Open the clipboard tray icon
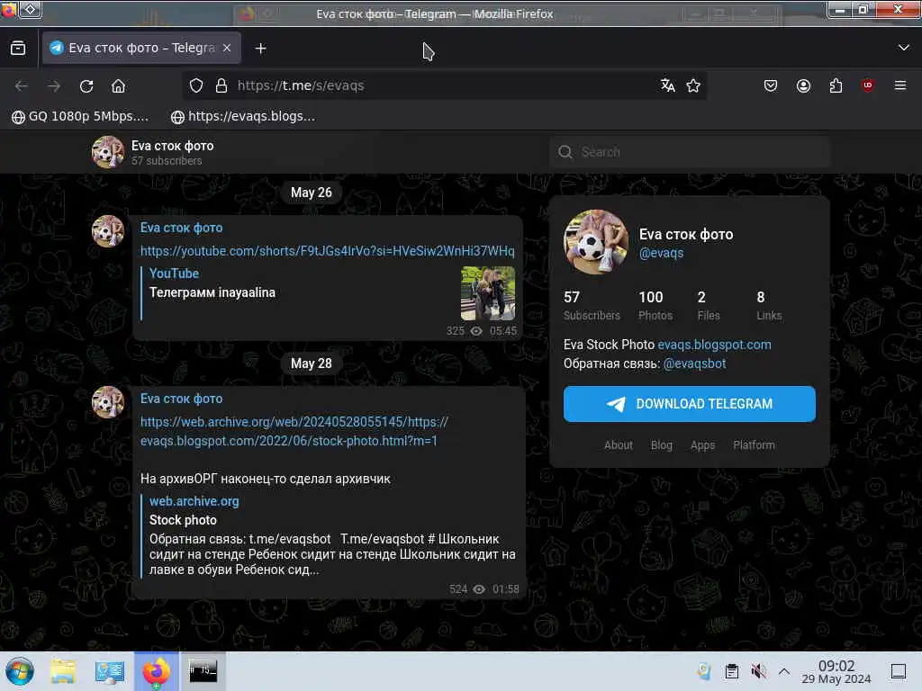 pyautogui.click(x=731, y=671)
